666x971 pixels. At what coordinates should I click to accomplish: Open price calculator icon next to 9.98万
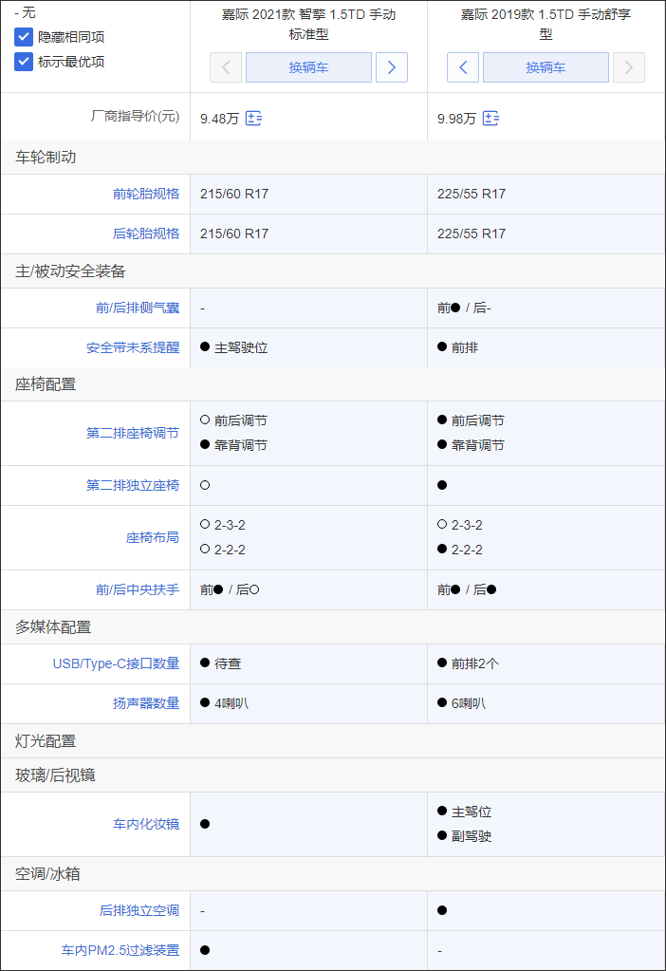click(x=490, y=119)
